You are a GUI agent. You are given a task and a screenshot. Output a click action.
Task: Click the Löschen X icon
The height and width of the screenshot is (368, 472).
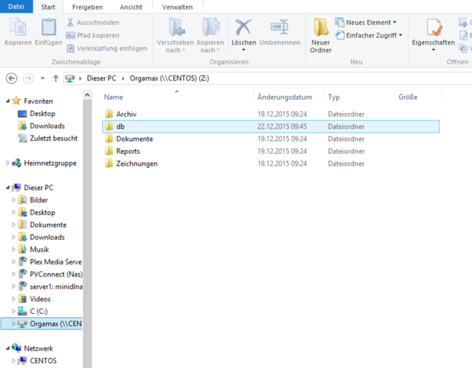(x=244, y=27)
